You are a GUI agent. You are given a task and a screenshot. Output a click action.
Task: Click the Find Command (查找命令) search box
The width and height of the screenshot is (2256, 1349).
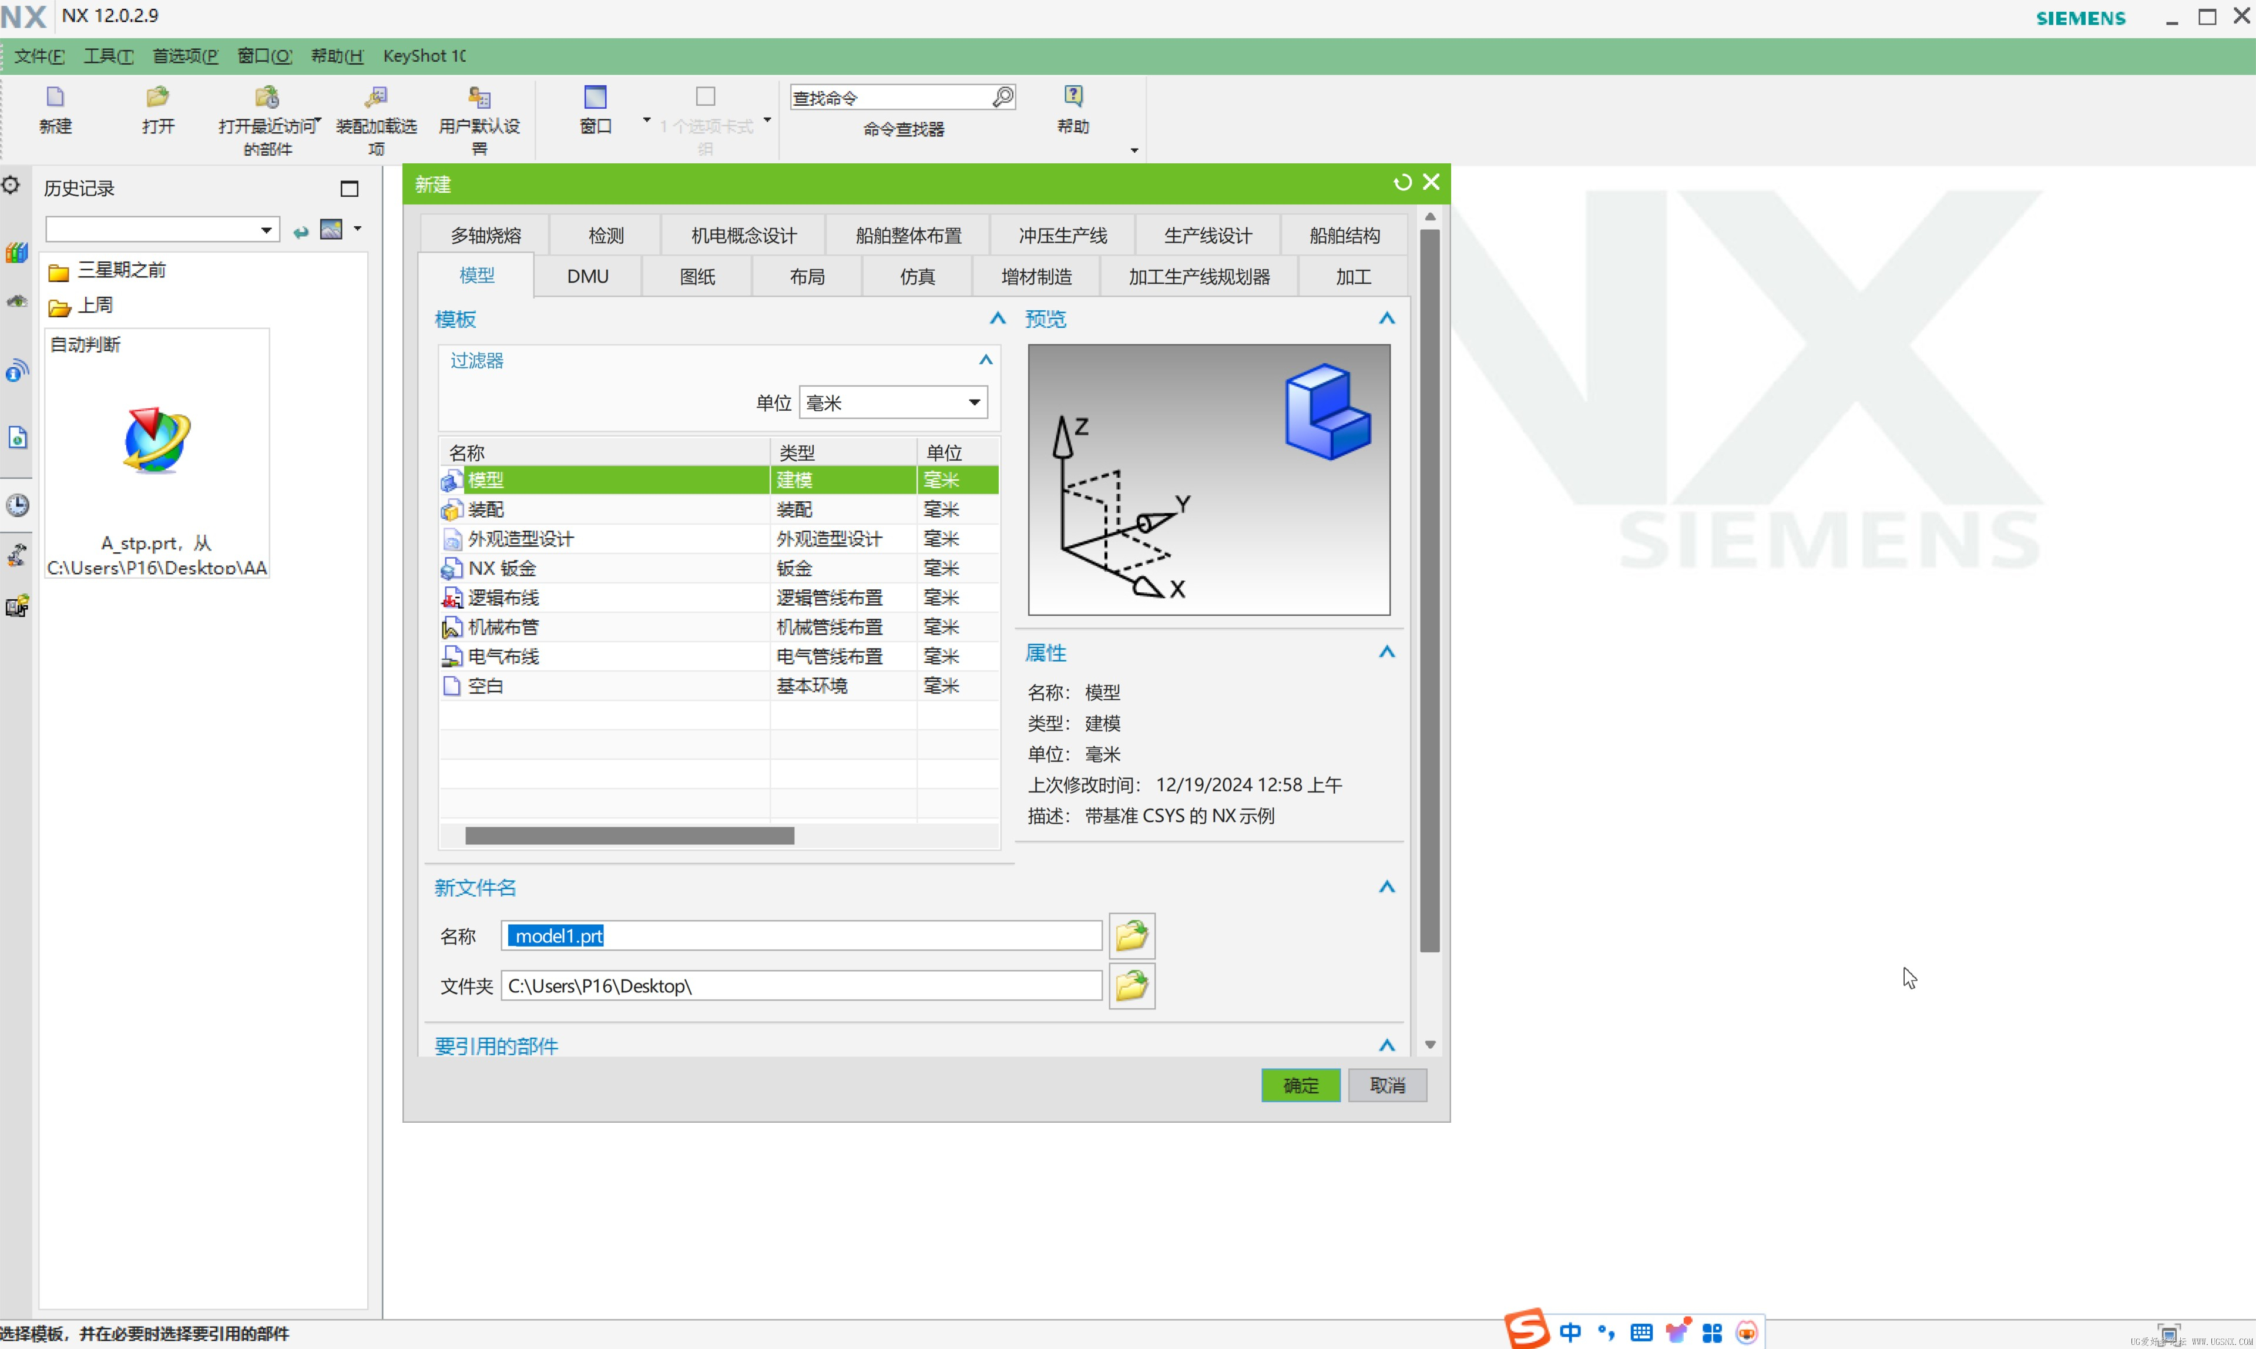(x=891, y=98)
